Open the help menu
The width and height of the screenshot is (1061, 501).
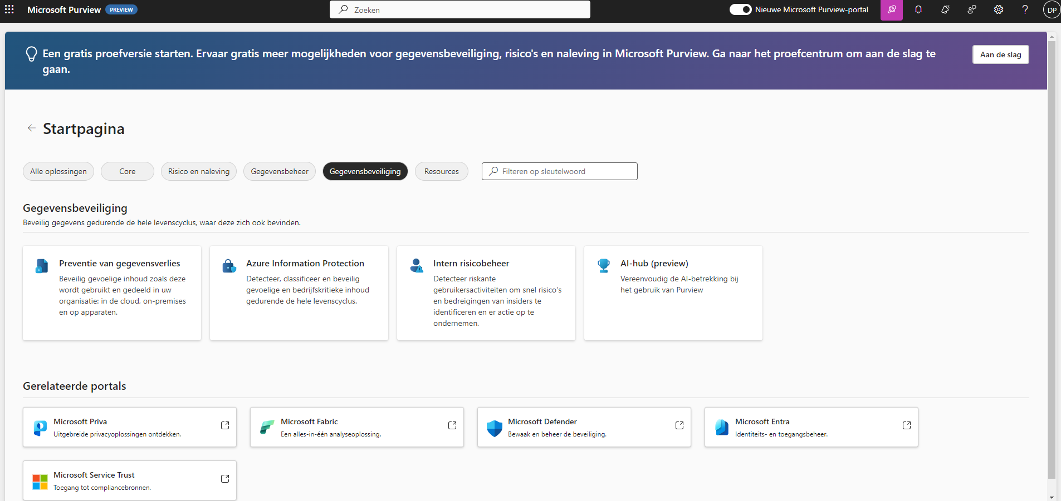(1025, 9)
